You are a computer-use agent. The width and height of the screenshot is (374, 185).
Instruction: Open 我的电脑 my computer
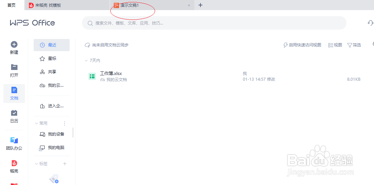click(51, 148)
